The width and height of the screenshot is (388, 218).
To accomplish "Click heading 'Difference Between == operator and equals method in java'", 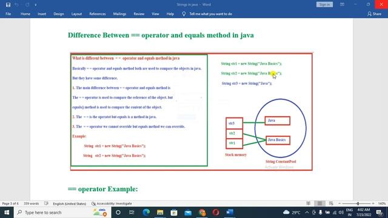I will [x=161, y=35].
